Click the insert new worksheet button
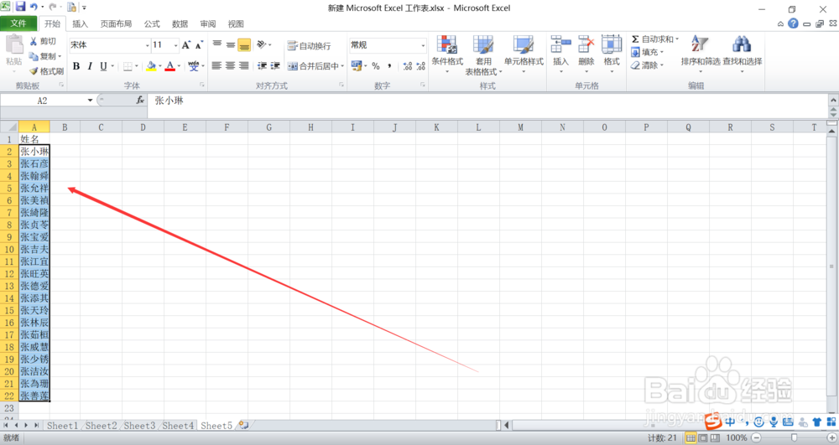This screenshot has height=445, width=839. 243,425
